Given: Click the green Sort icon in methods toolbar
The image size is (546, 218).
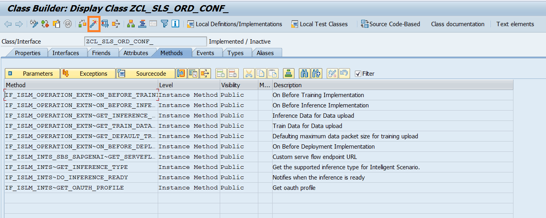Looking at the screenshot, I should click(x=288, y=73).
